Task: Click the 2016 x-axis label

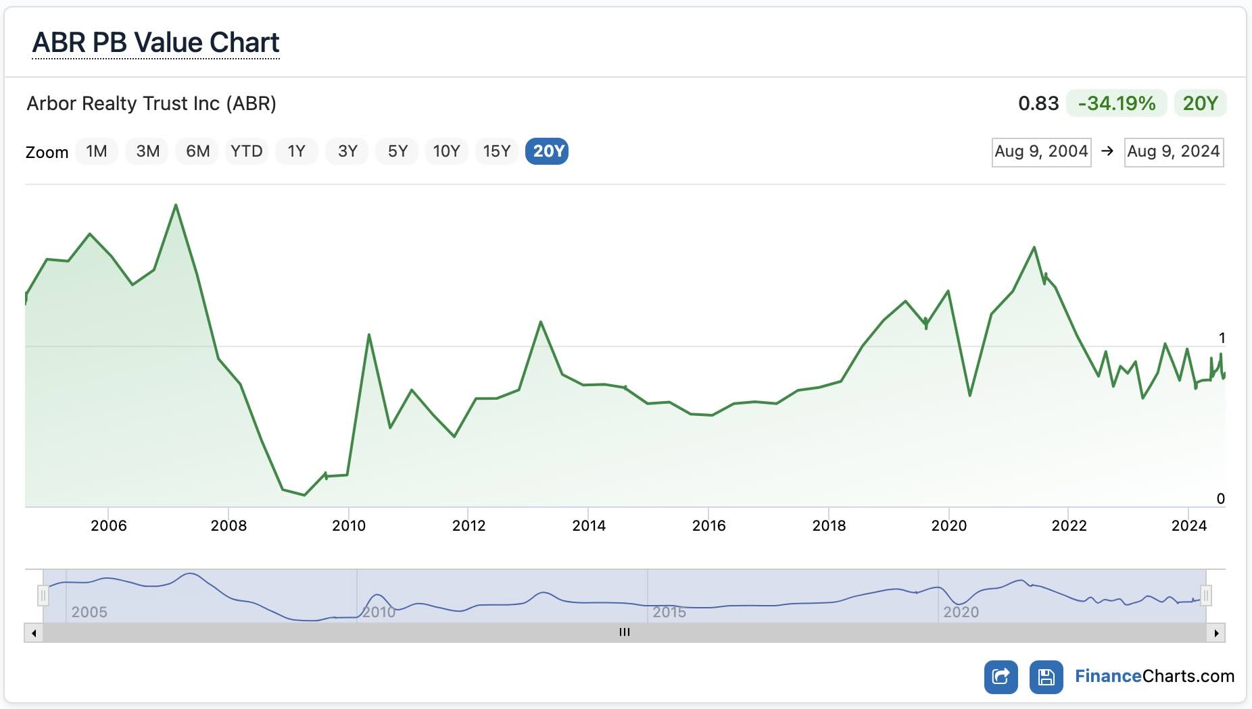Action: [709, 525]
